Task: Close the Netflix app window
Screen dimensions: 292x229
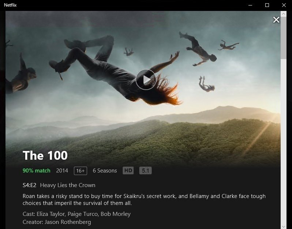Action: click(x=284, y=5)
